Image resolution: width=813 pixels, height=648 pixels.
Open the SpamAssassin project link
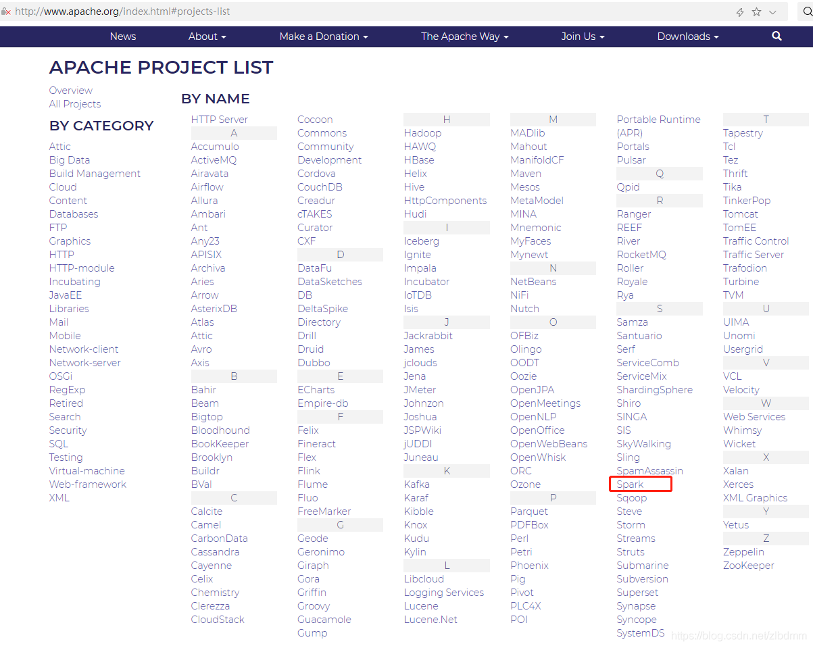(650, 471)
